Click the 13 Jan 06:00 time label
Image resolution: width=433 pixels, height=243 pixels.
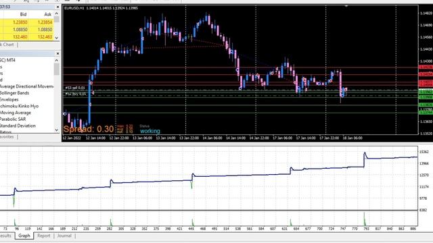click(142, 138)
